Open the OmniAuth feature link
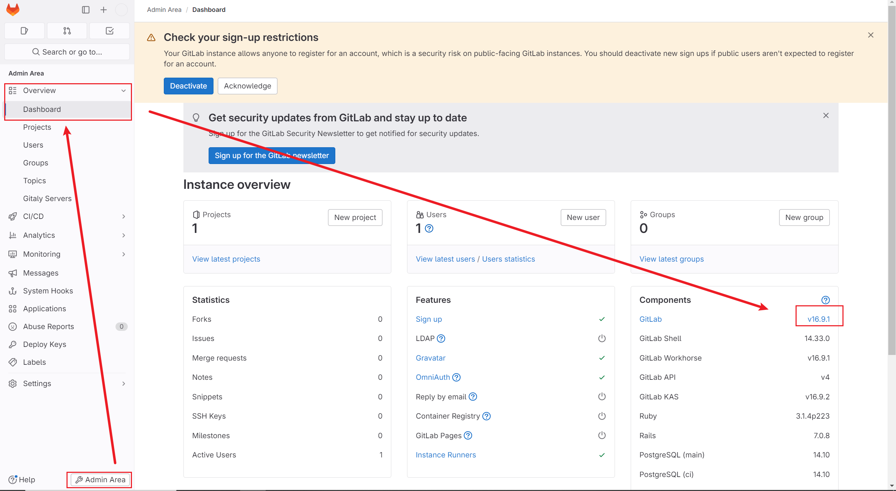This screenshot has height=491, width=896. click(433, 377)
